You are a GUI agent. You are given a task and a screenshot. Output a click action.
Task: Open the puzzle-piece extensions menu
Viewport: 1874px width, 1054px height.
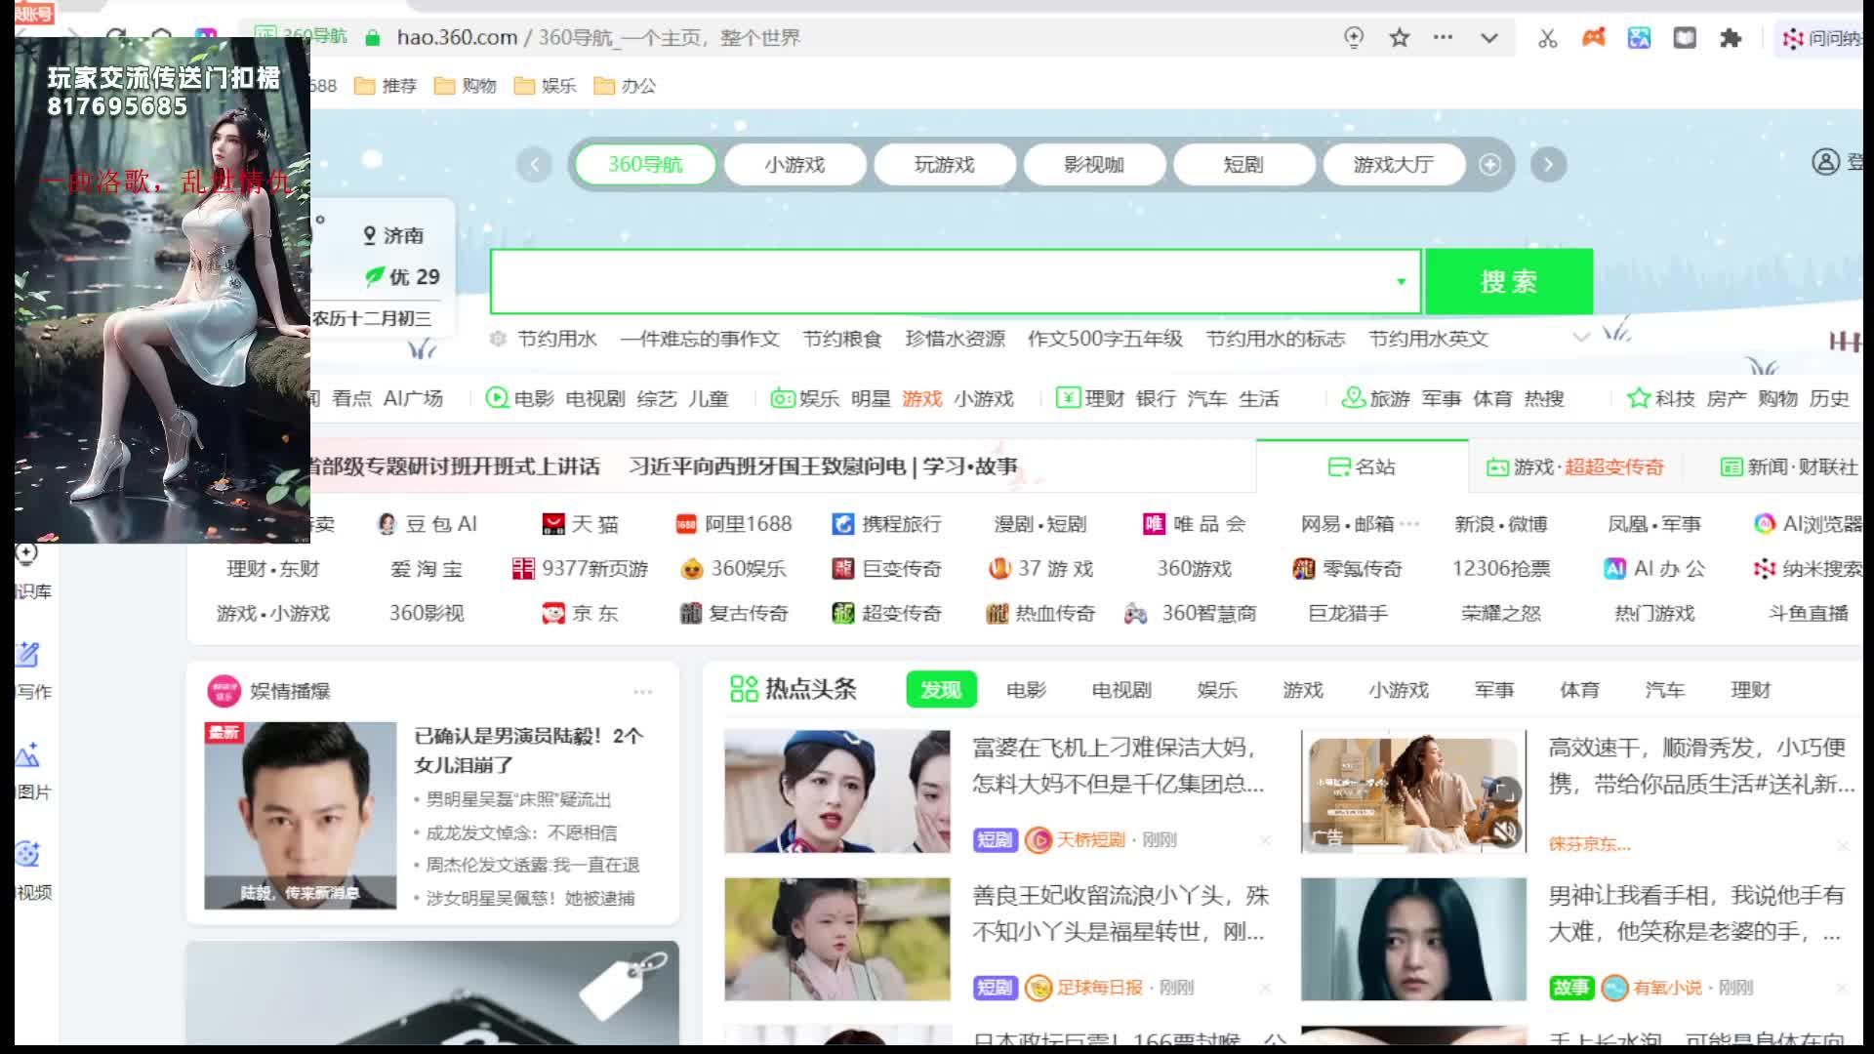pyautogui.click(x=1731, y=38)
